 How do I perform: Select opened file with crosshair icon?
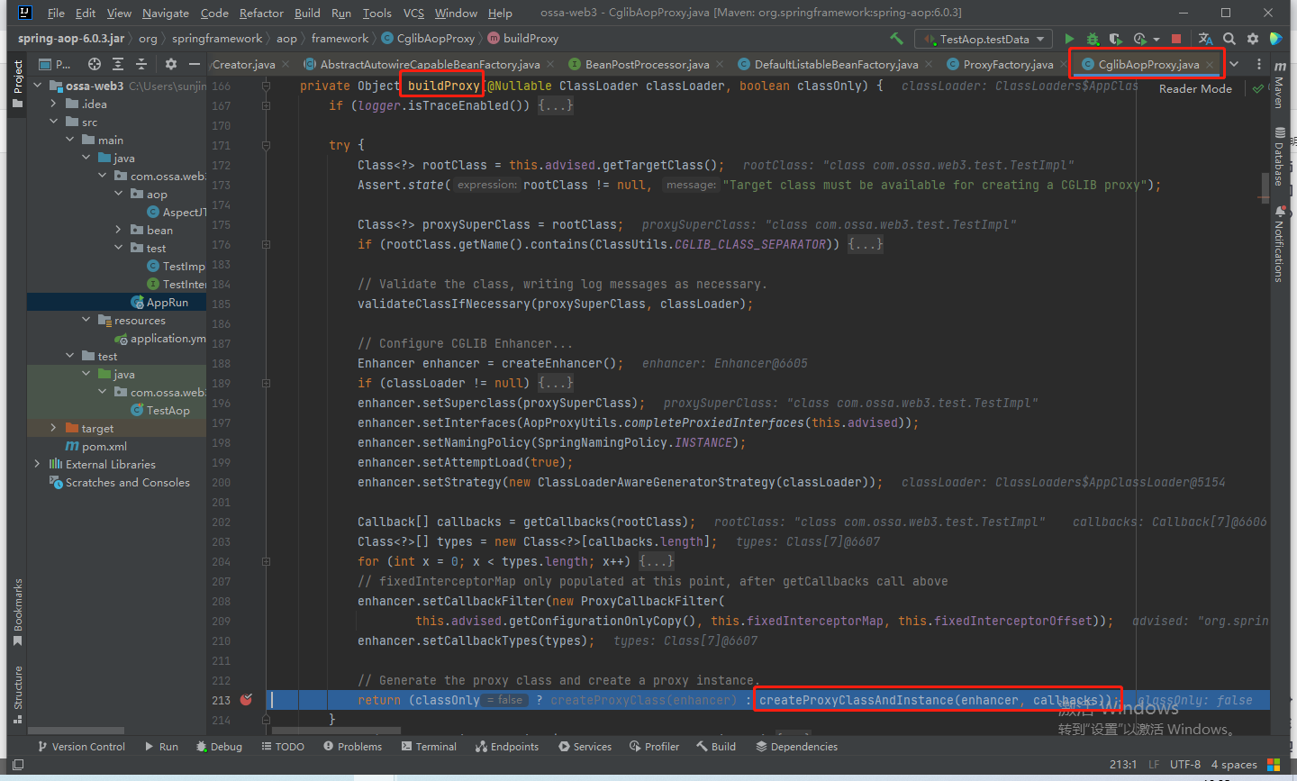(95, 64)
